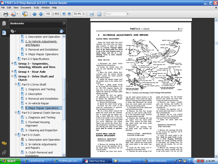
Task: Open the Comments panel sidebar icon
Action: (x=4, y=143)
